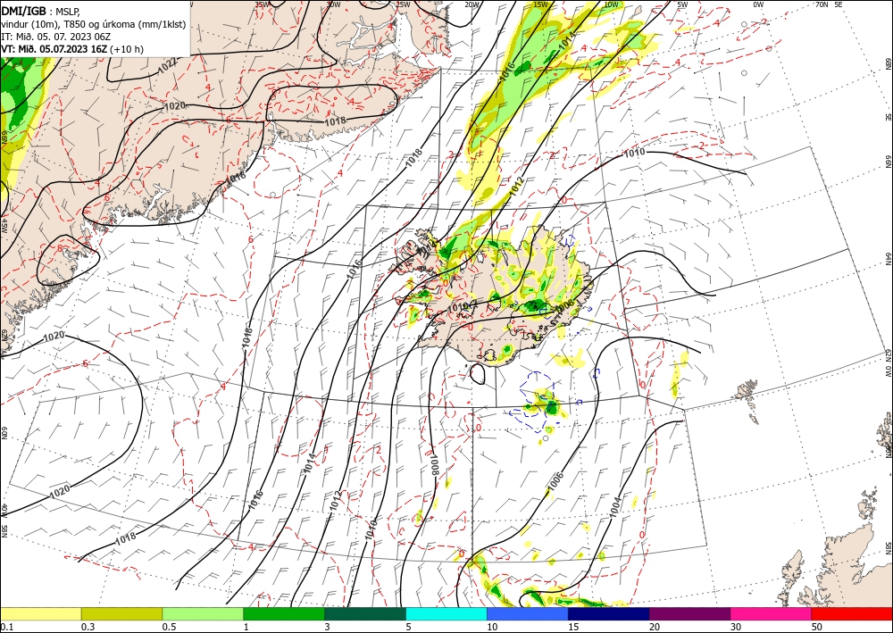Select the pink 30–50 legend color band
The image size is (893, 633).
pos(772,613)
